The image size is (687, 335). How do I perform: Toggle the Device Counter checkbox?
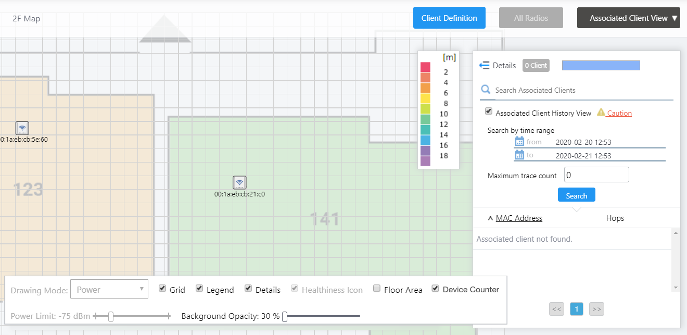(x=436, y=289)
